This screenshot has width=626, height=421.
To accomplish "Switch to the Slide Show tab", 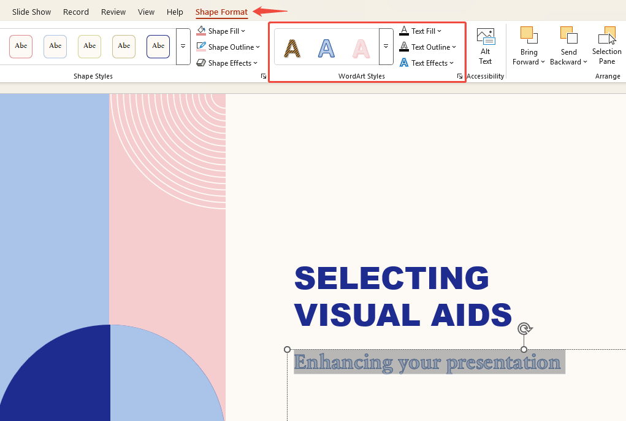I will pos(32,12).
